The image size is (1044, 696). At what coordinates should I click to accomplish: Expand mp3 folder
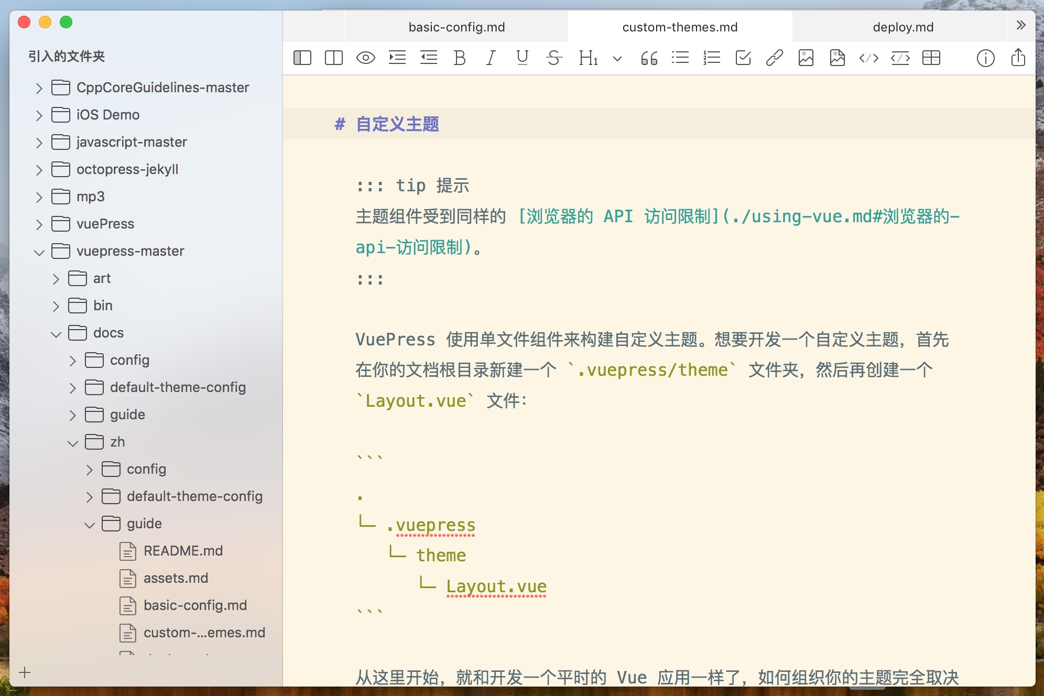pyautogui.click(x=39, y=197)
